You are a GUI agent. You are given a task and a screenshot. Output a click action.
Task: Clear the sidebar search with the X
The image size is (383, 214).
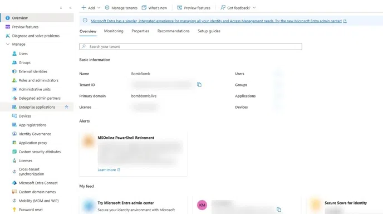click(61, 8)
